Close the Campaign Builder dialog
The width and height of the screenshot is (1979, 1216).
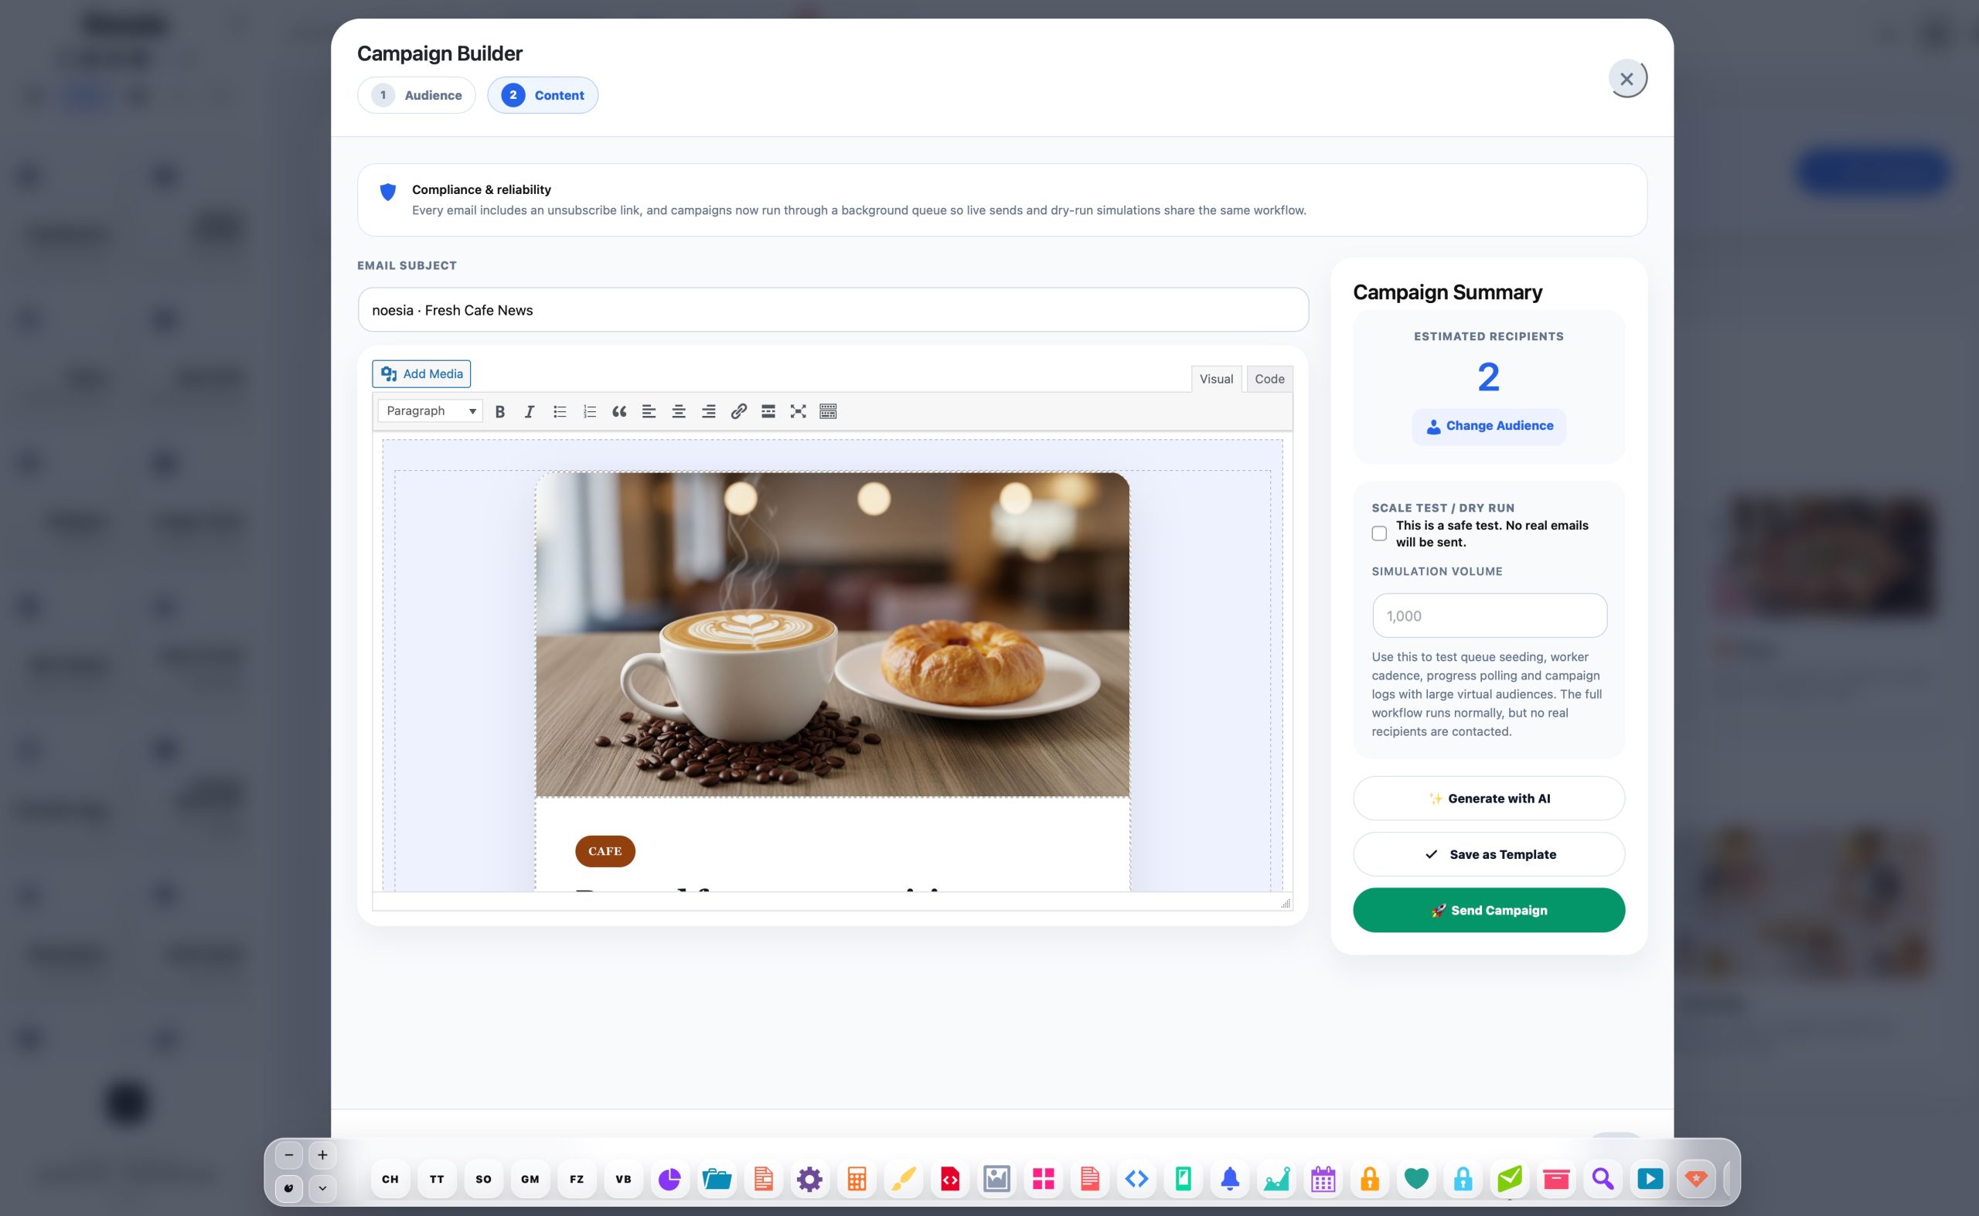tap(1626, 79)
